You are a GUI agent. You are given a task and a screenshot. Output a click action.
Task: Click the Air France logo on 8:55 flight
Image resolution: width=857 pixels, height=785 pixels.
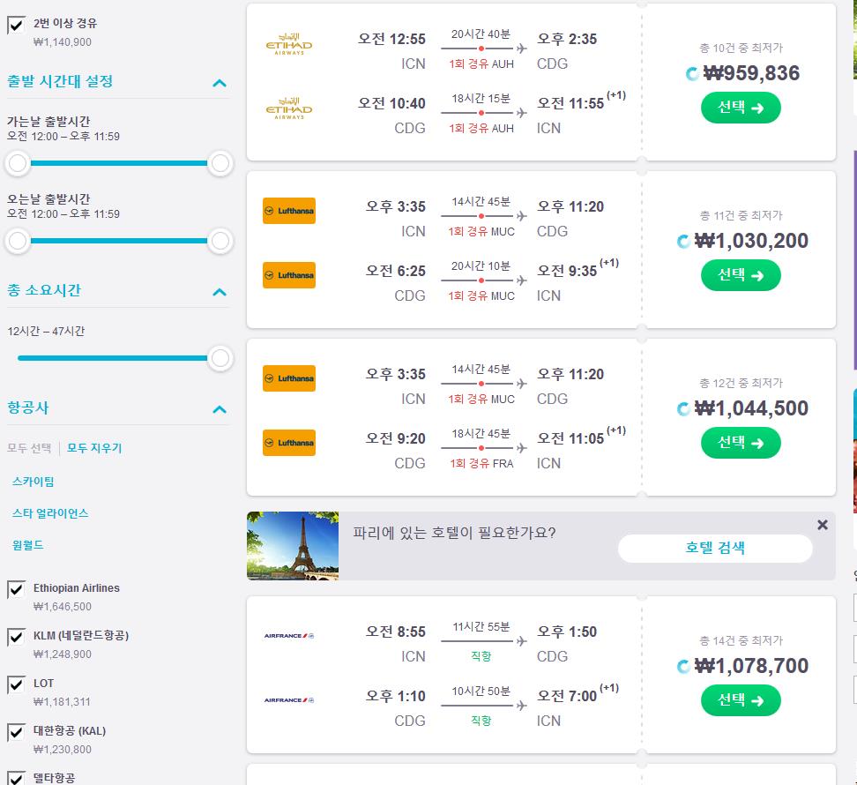289,635
